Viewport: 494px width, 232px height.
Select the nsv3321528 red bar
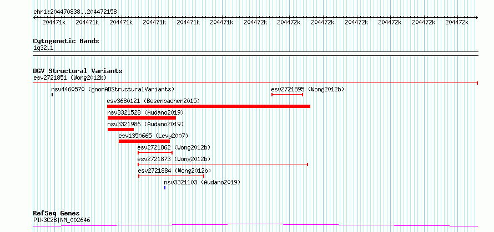point(142,118)
